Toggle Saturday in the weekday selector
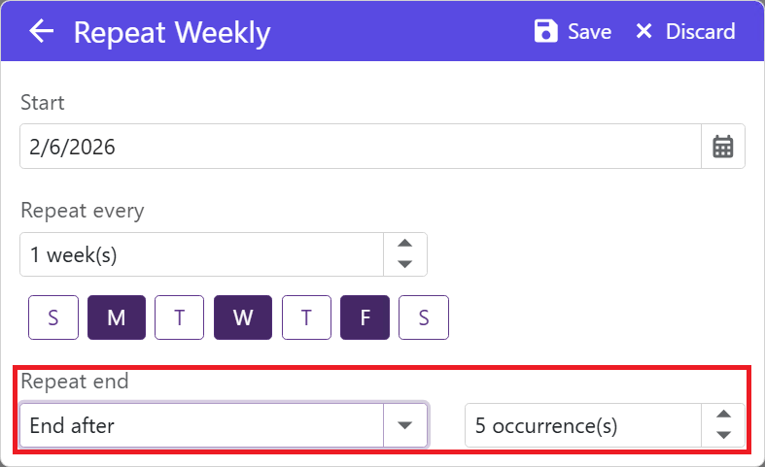The height and width of the screenshot is (467, 765). (x=424, y=317)
